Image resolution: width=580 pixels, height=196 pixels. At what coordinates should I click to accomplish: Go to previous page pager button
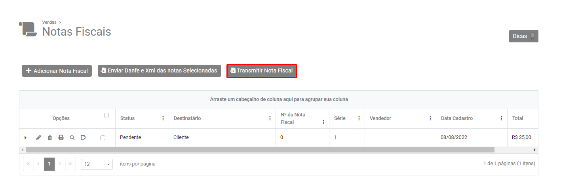[x=38, y=164]
